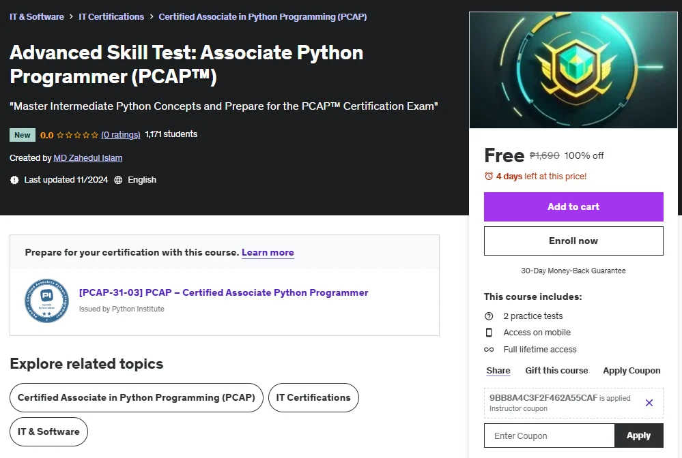Click the 30-Day Money-Back Guarantee text

(x=573, y=271)
